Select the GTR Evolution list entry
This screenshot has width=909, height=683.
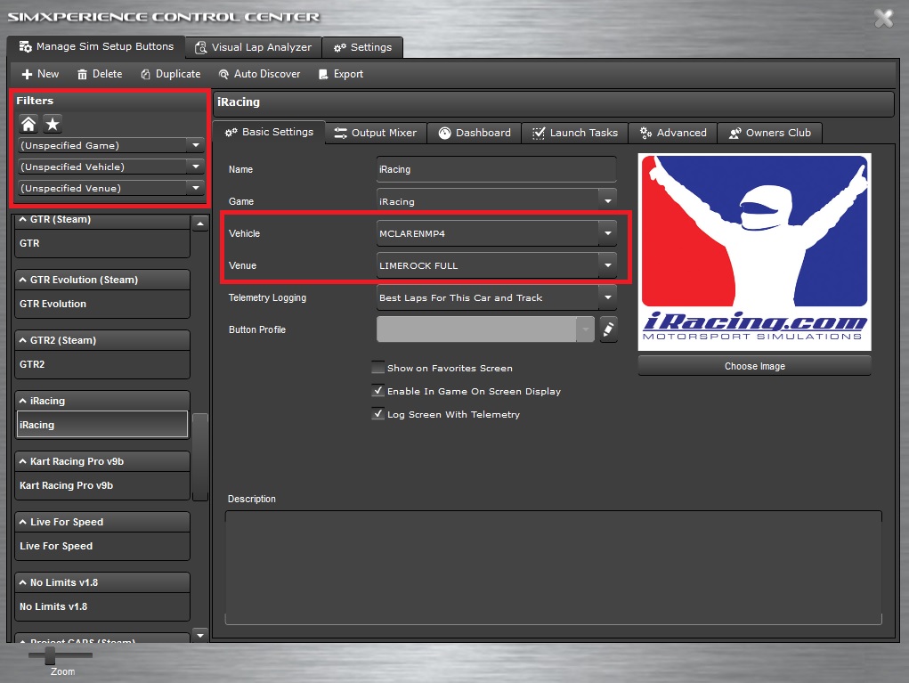tap(102, 304)
